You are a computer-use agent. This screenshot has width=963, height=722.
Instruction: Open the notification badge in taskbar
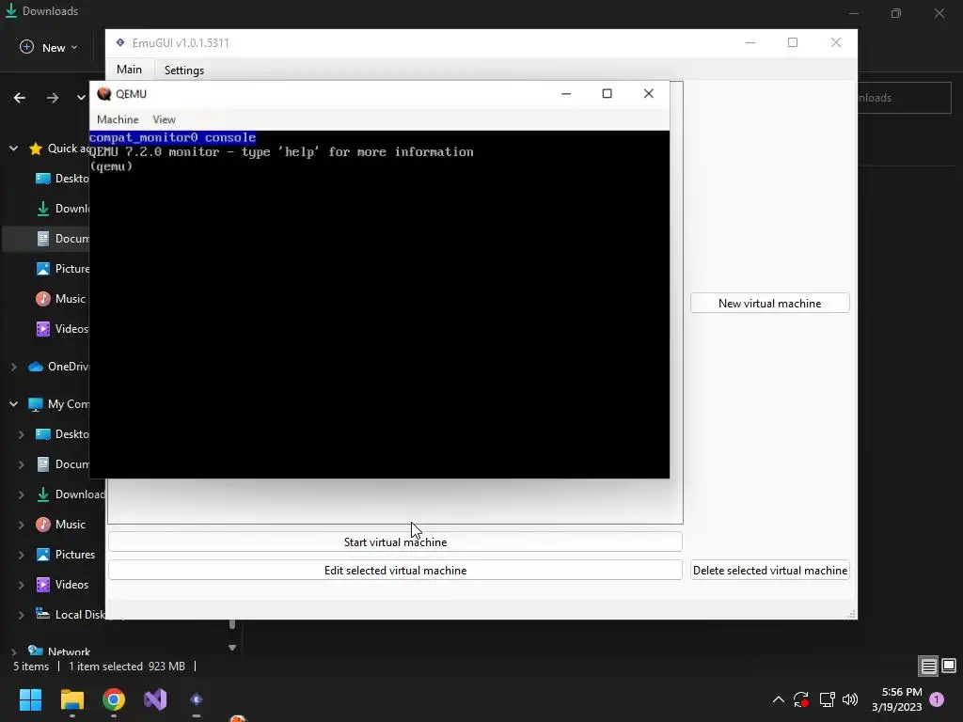tap(937, 699)
